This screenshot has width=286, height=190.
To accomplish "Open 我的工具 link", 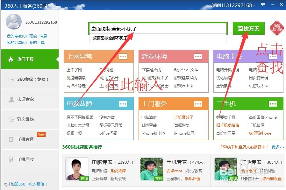I will (37, 42).
